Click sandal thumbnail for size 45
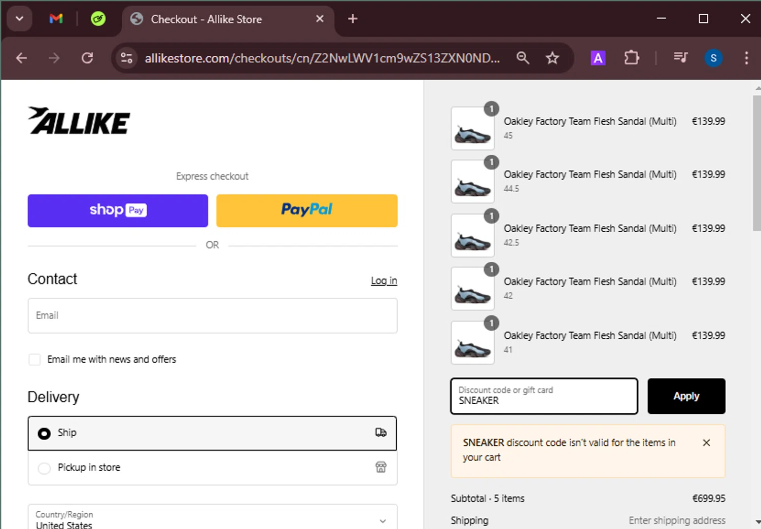761x529 pixels. [472, 128]
